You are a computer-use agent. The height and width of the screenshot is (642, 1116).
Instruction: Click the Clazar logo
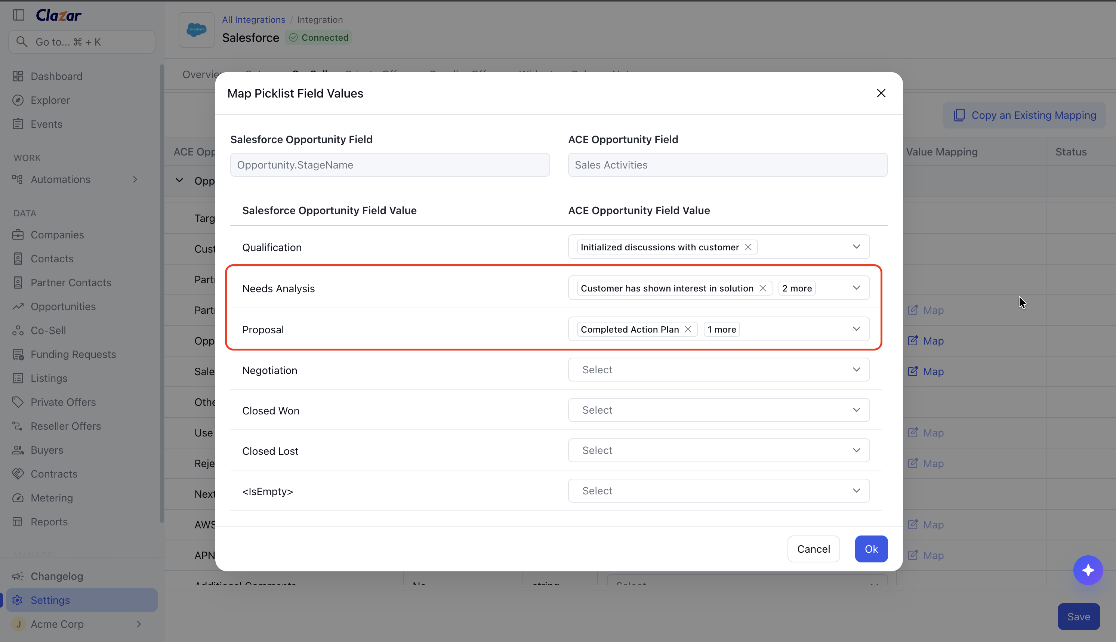59,15
